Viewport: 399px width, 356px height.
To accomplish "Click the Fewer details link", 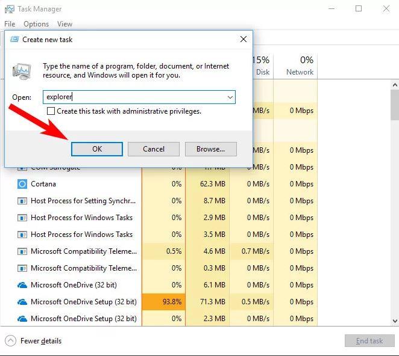I will point(41,341).
